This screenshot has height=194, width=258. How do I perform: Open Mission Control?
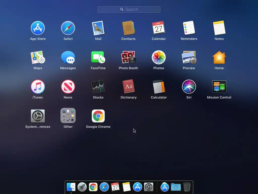(x=219, y=87)
